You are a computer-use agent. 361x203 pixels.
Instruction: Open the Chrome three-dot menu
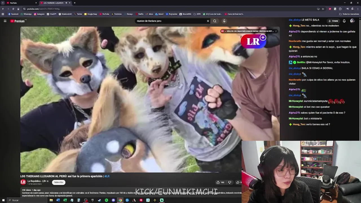[x=357, y=9]
